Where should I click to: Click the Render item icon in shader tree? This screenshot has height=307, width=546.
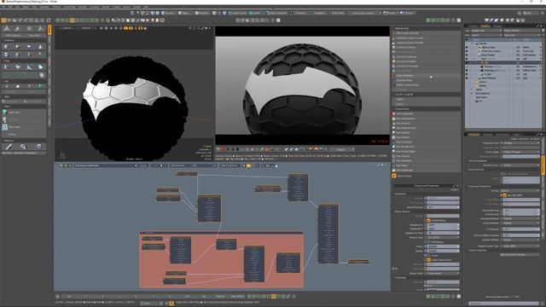click(x=477, y=43)
